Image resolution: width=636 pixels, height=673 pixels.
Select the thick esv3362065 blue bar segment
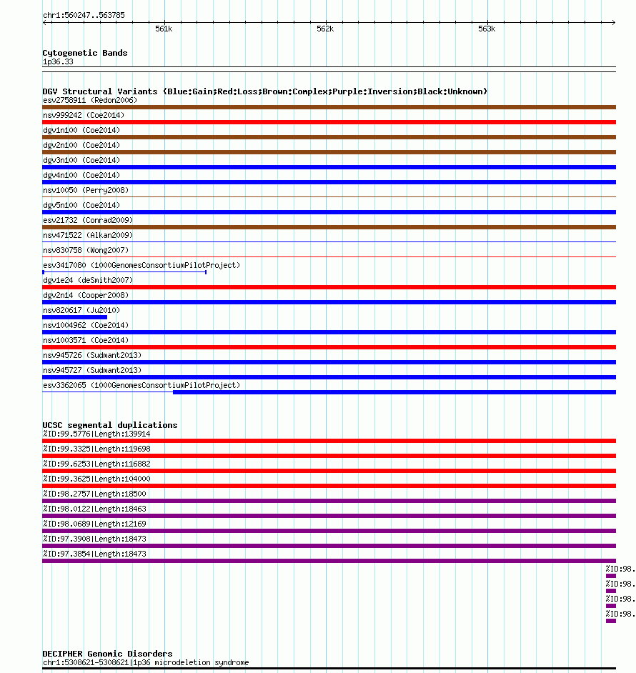click(x=394, y=392)
